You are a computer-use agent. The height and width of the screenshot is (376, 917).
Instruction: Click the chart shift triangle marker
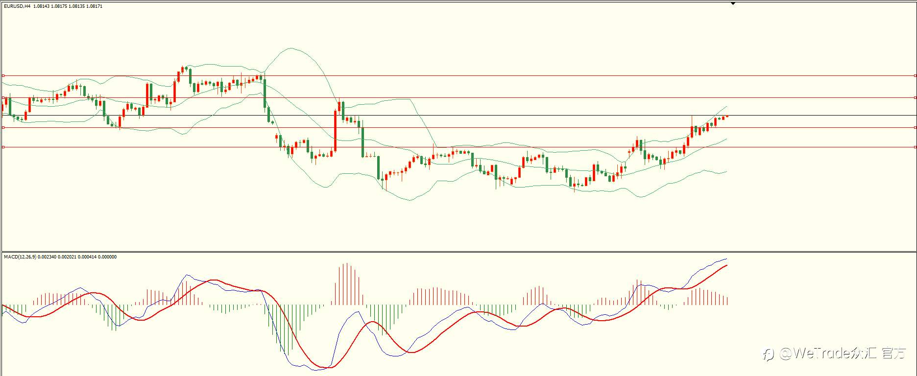coord(733,3)
